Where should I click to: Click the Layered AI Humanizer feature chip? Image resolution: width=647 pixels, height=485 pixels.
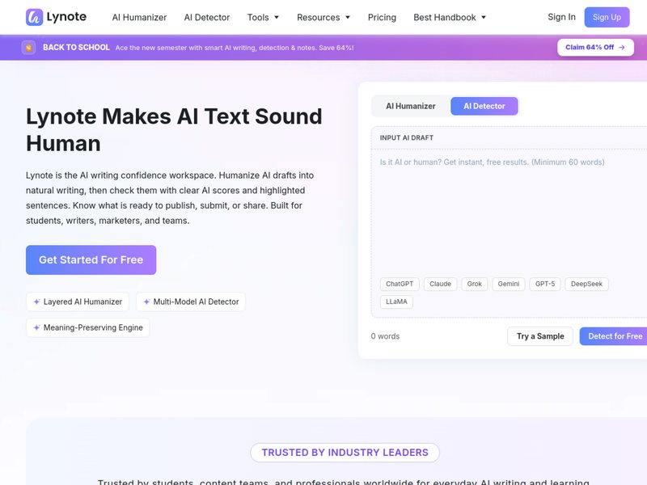78,302
